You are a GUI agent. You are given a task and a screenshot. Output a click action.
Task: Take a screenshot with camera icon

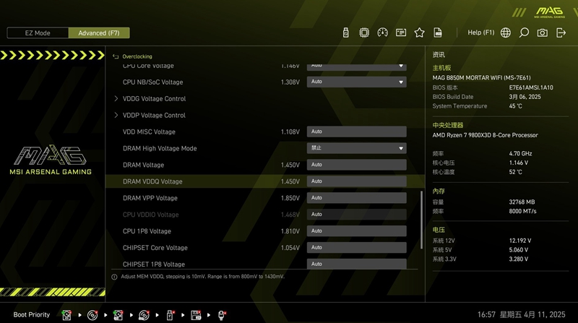(x=543, y=33)
